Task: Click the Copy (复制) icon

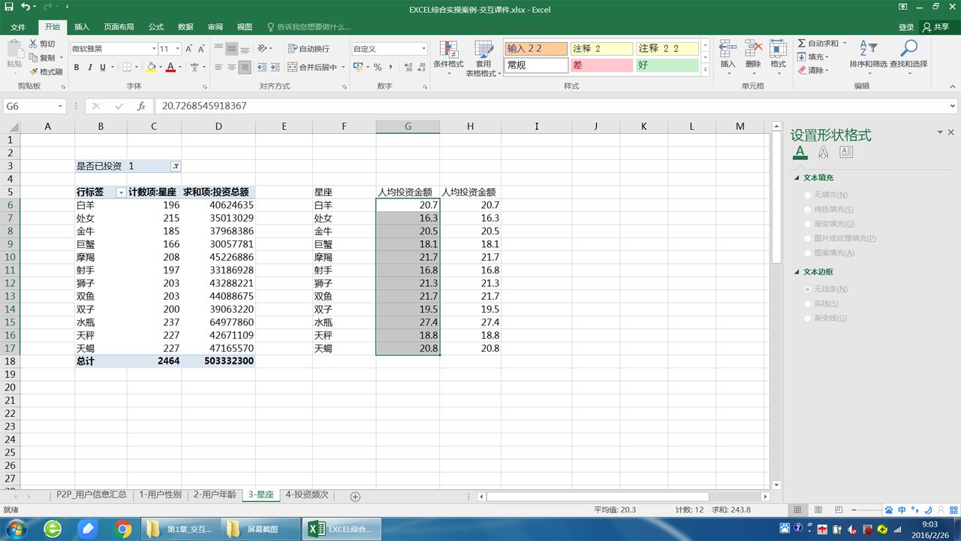Action: point(33,58)
